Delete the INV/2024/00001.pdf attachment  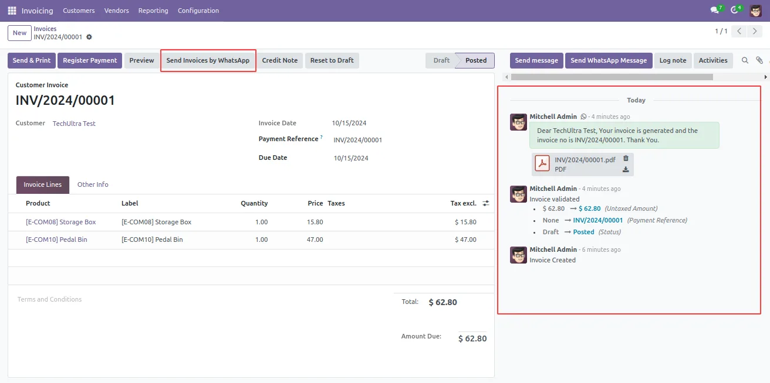tap(626, 158)
